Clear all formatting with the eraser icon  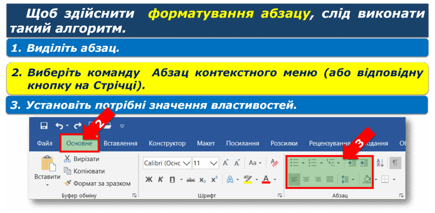tap(274, 163)
